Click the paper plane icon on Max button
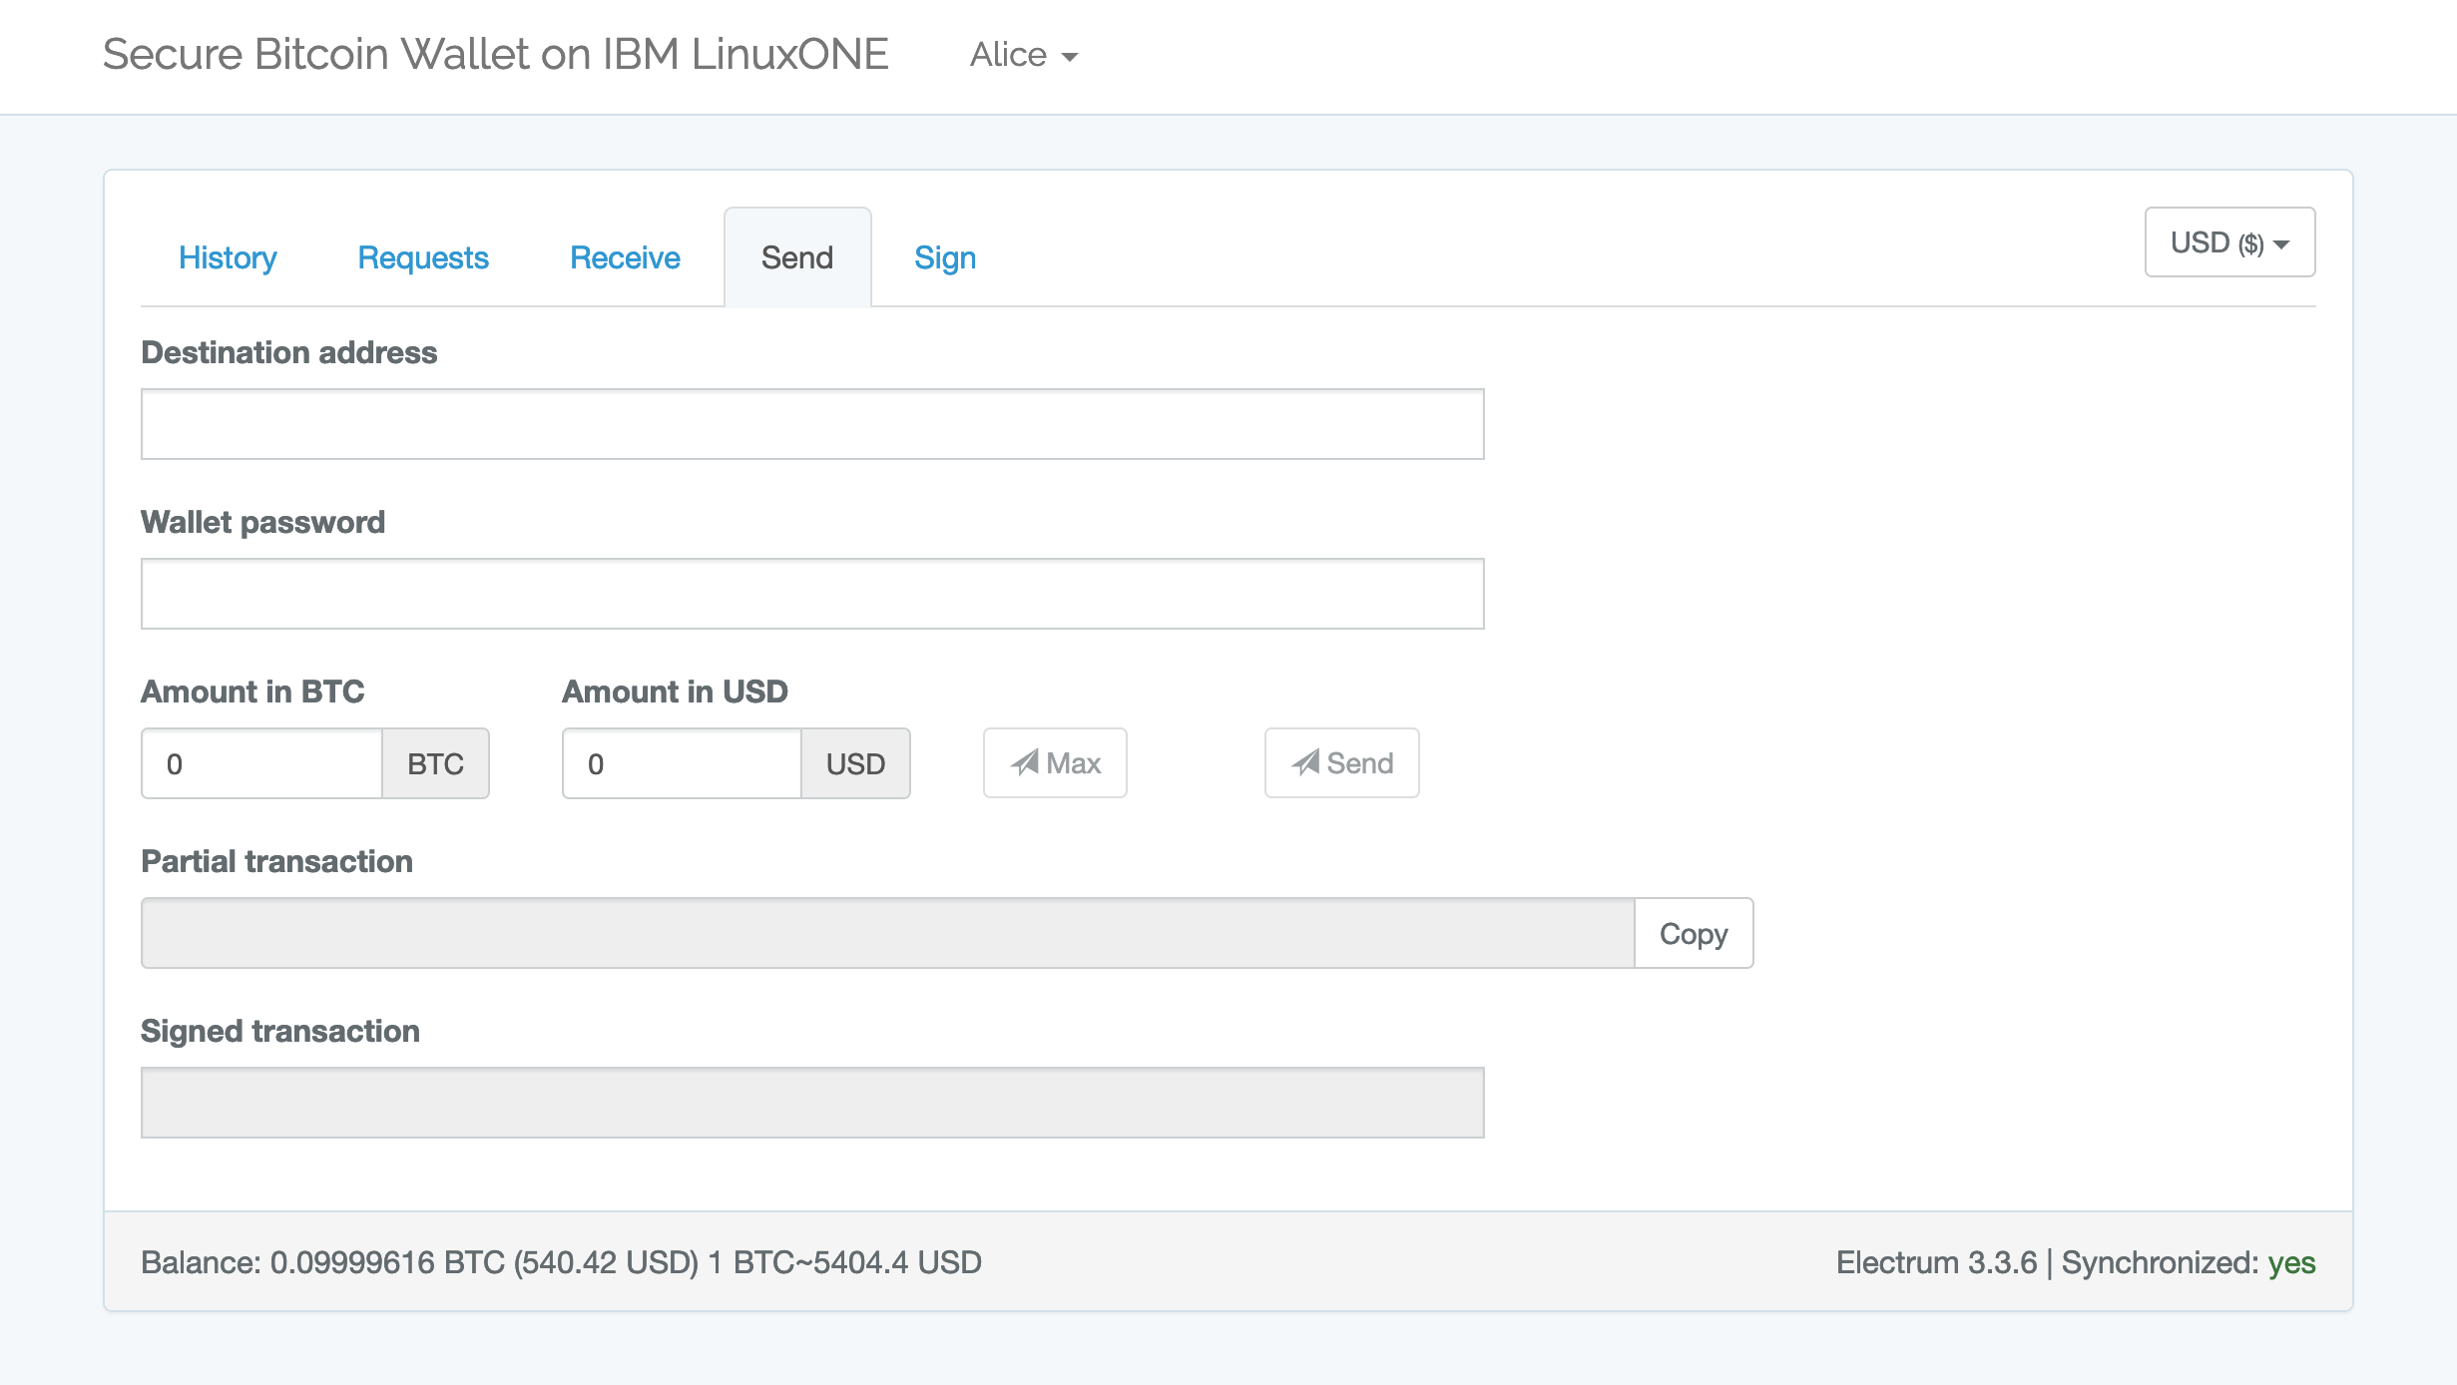The height and width of the screenshot is (1385, 2457). click(1025, 763)
